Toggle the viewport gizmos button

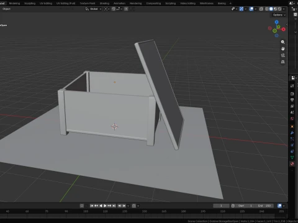pos(242,9)
